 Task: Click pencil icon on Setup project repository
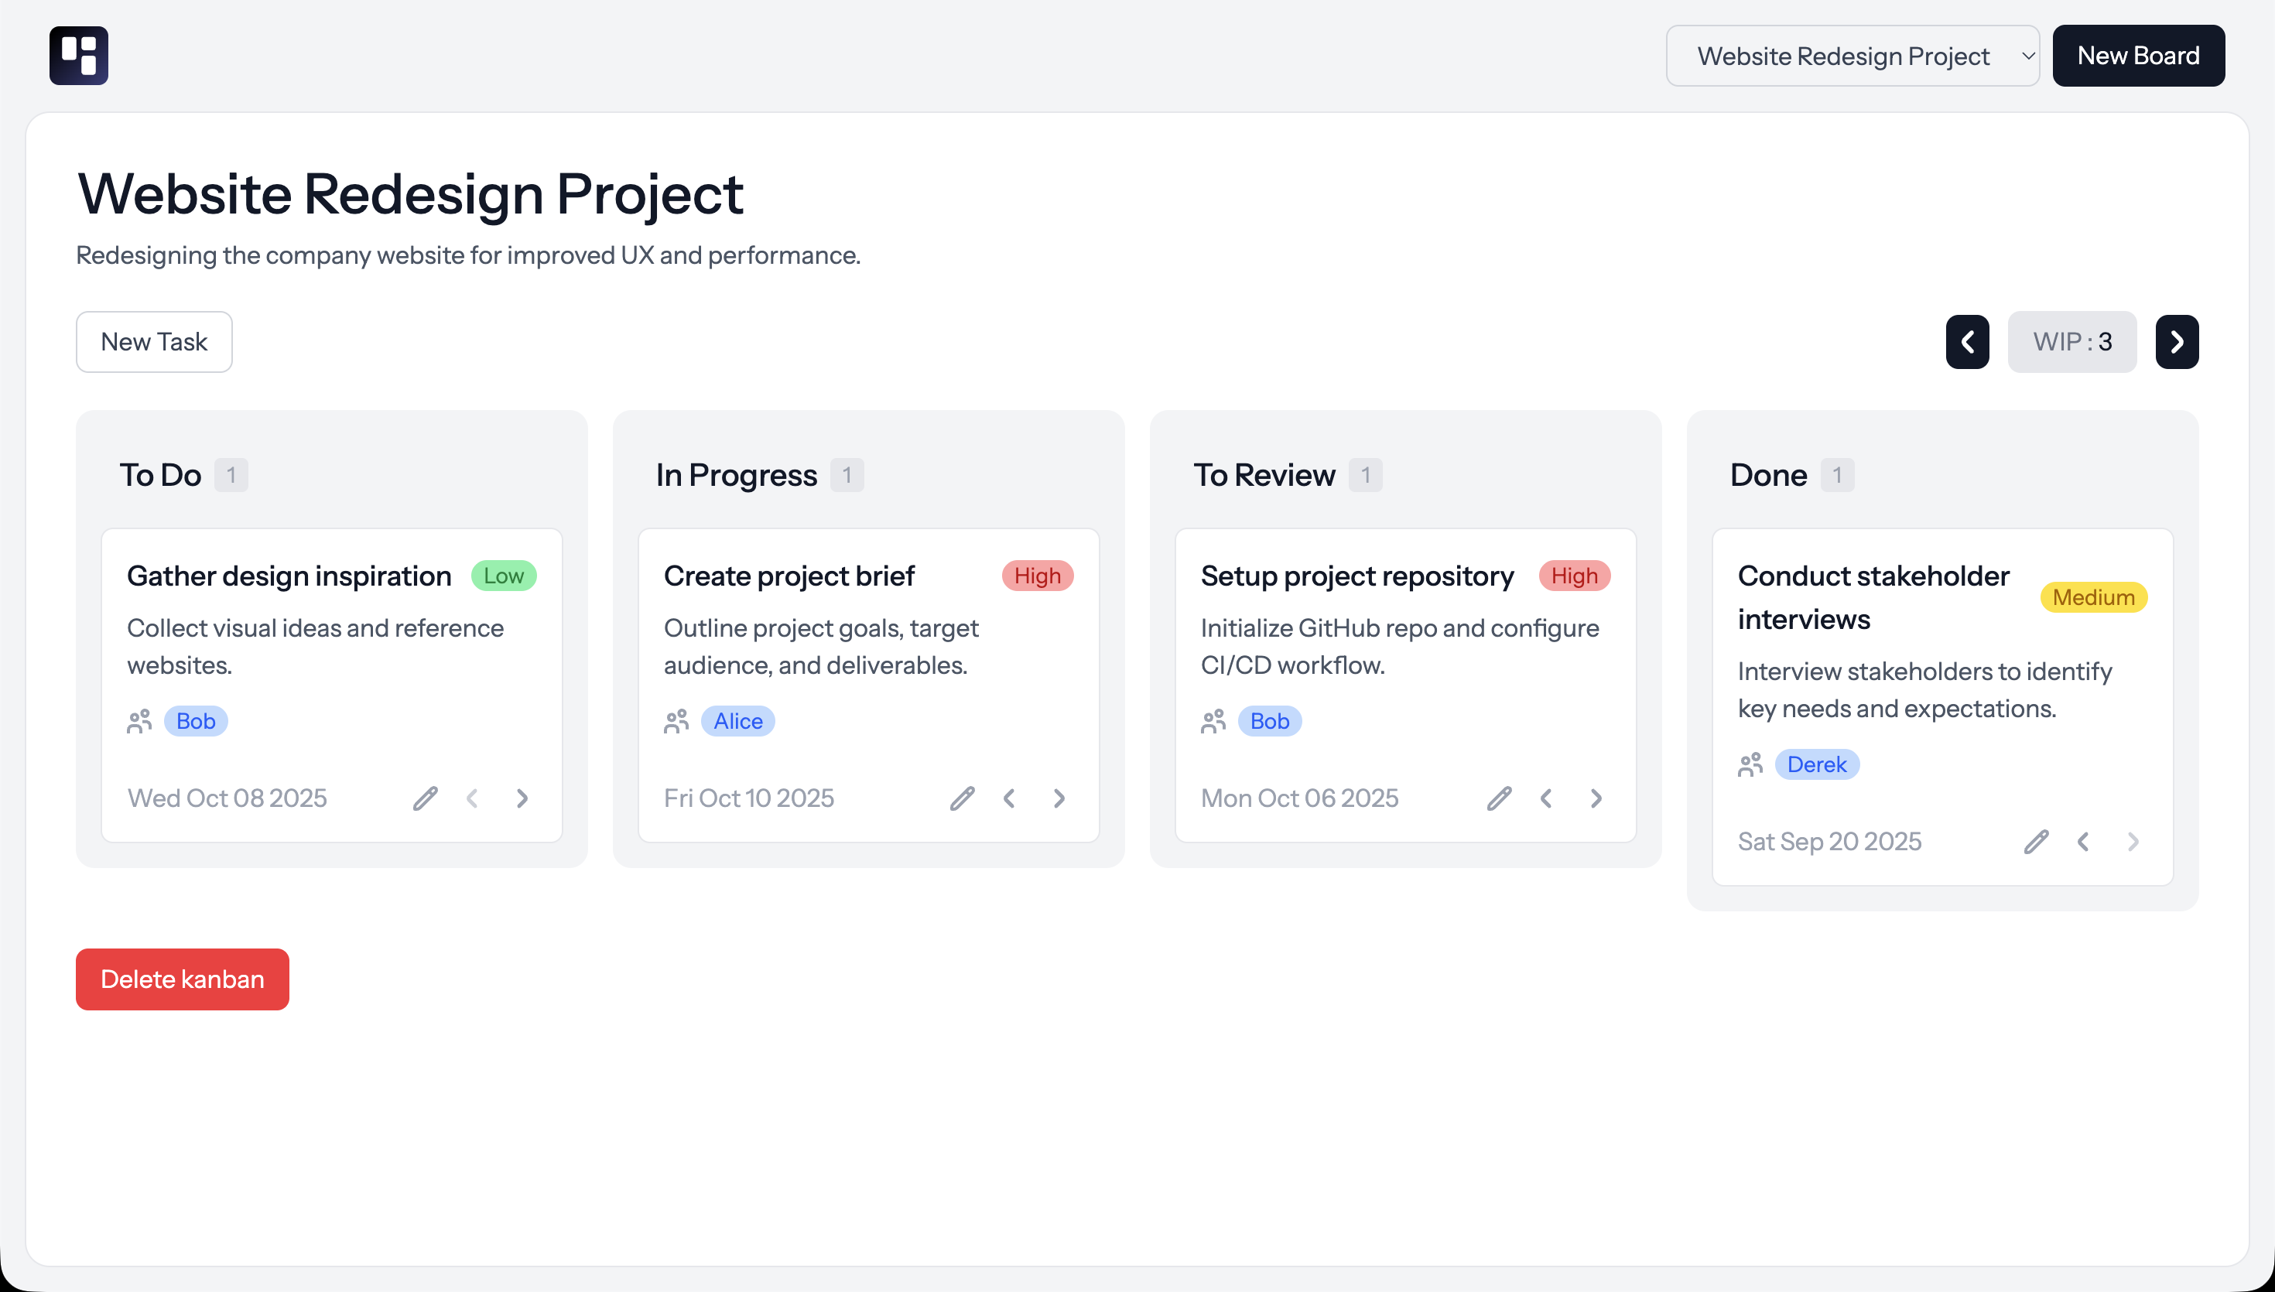(x=1499, y=798)
